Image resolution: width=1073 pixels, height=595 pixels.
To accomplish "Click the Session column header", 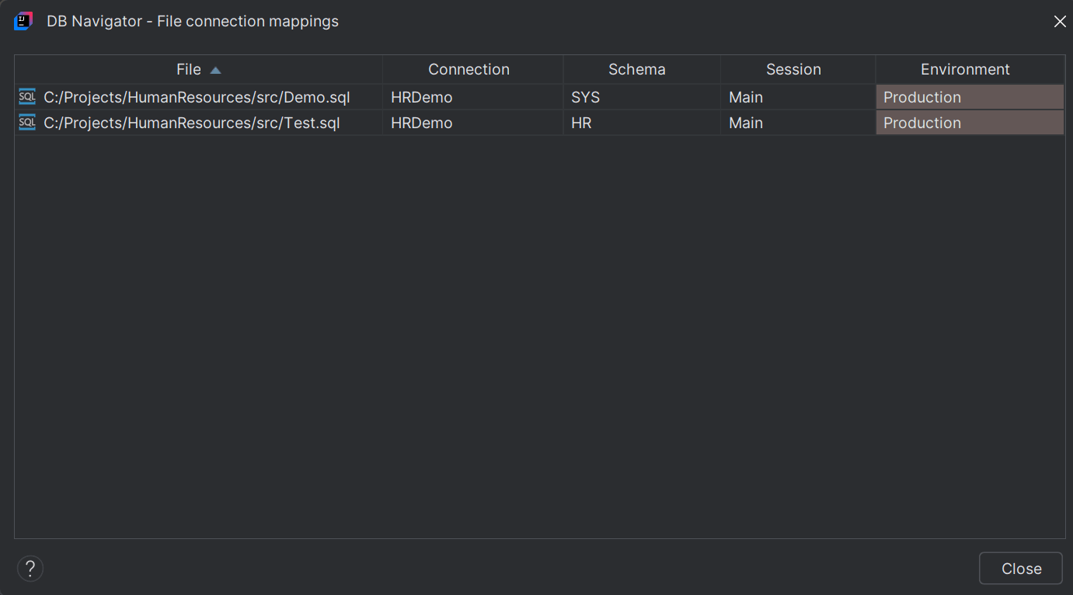I will click(794, 69).
